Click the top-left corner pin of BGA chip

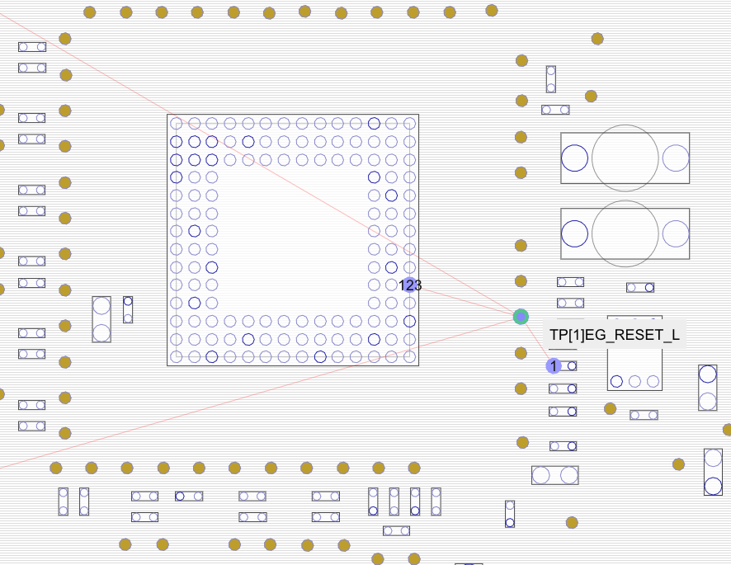(176, 124)
